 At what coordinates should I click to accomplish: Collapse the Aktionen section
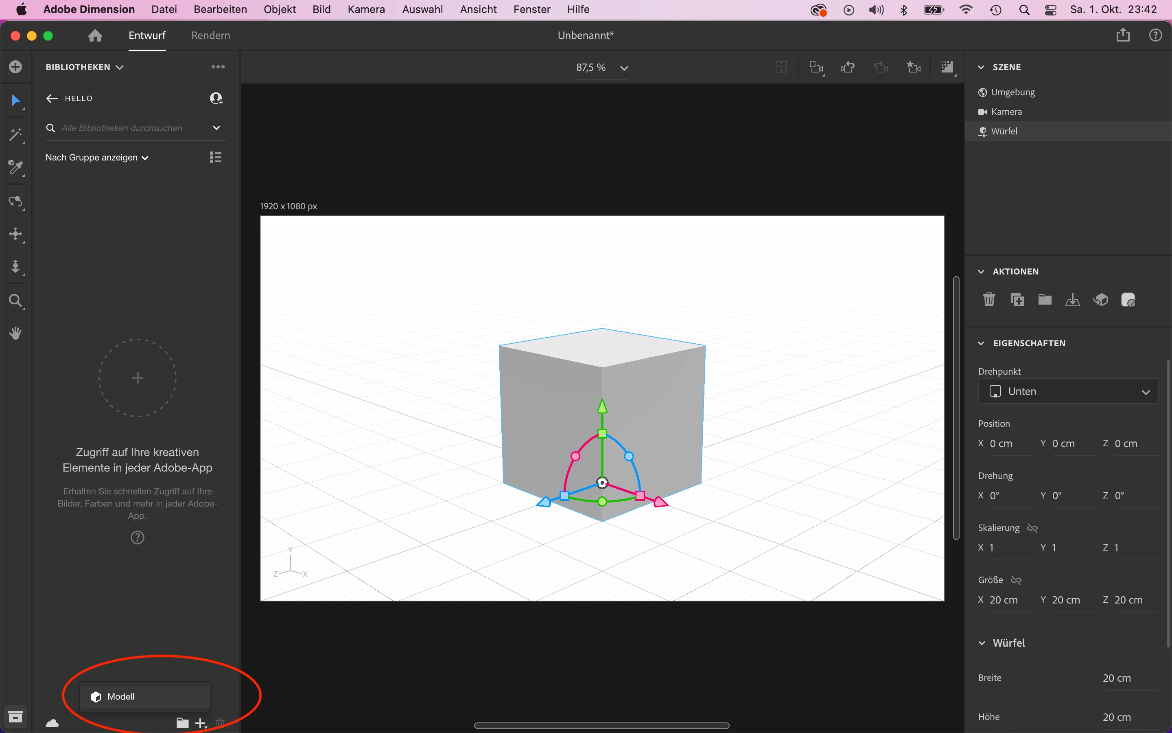[x=981, y=272]
